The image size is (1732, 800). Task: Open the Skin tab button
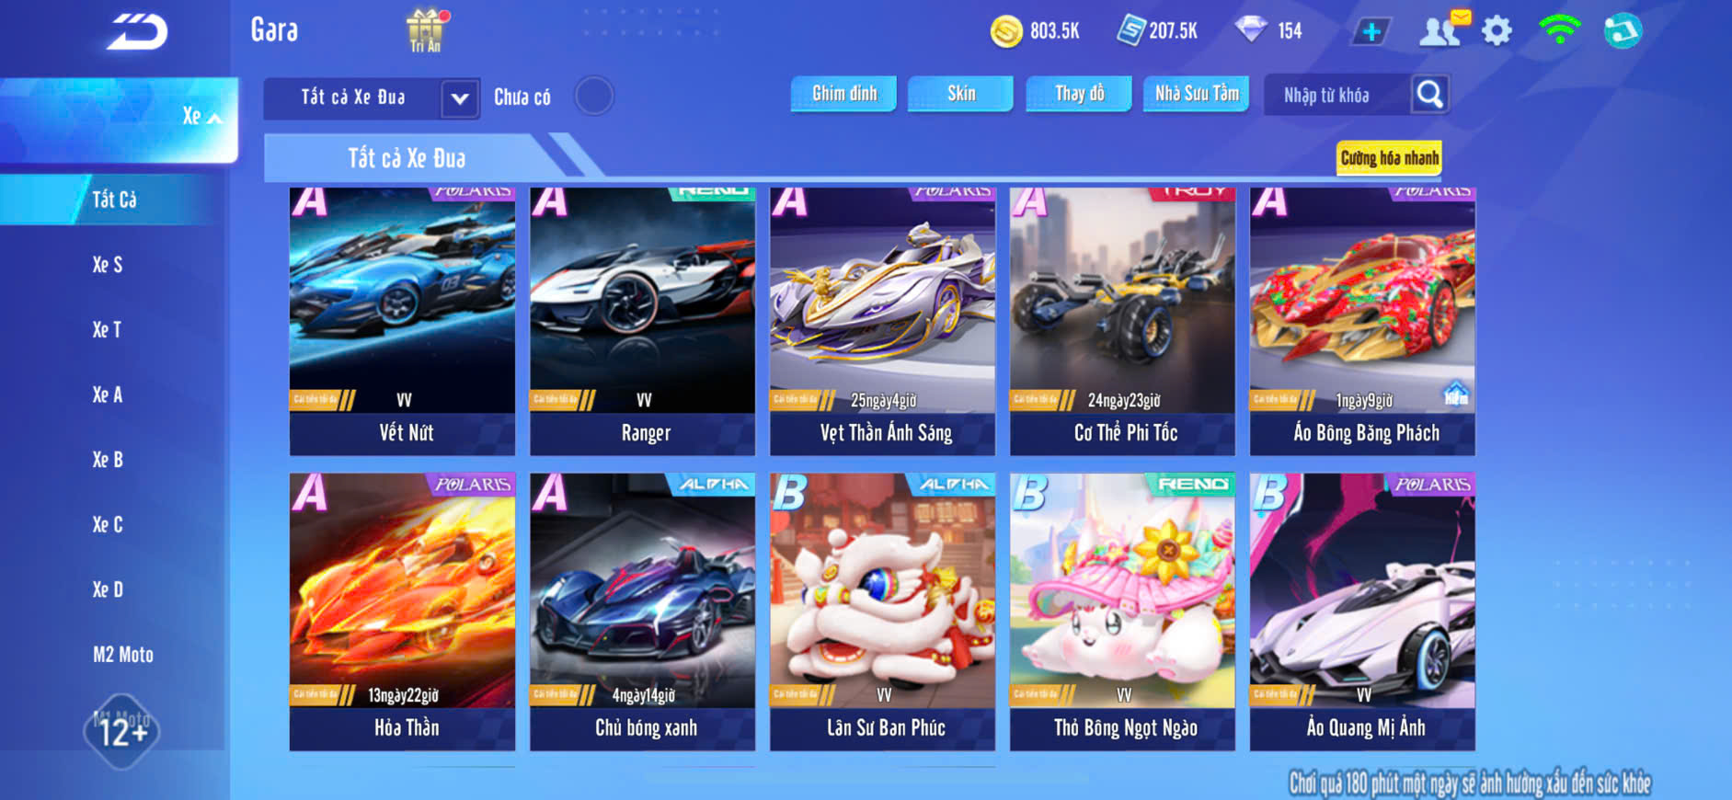tap(960, 94)
